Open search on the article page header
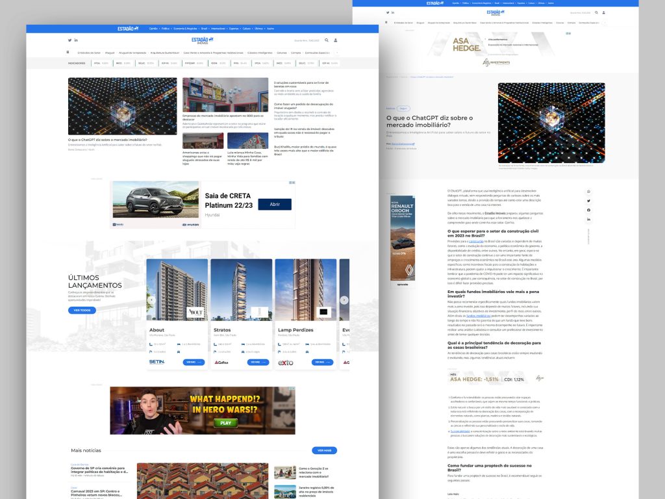 pyautogui.click(x=596, y=13)
